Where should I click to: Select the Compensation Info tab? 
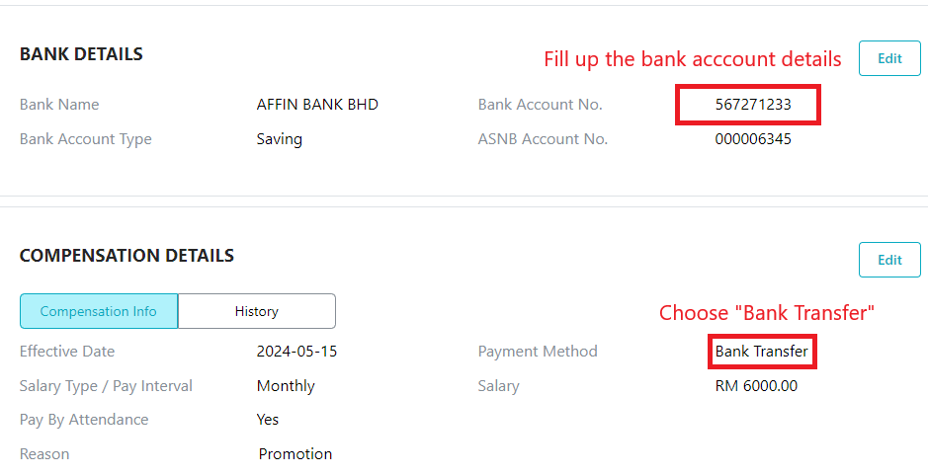point(98,311)
